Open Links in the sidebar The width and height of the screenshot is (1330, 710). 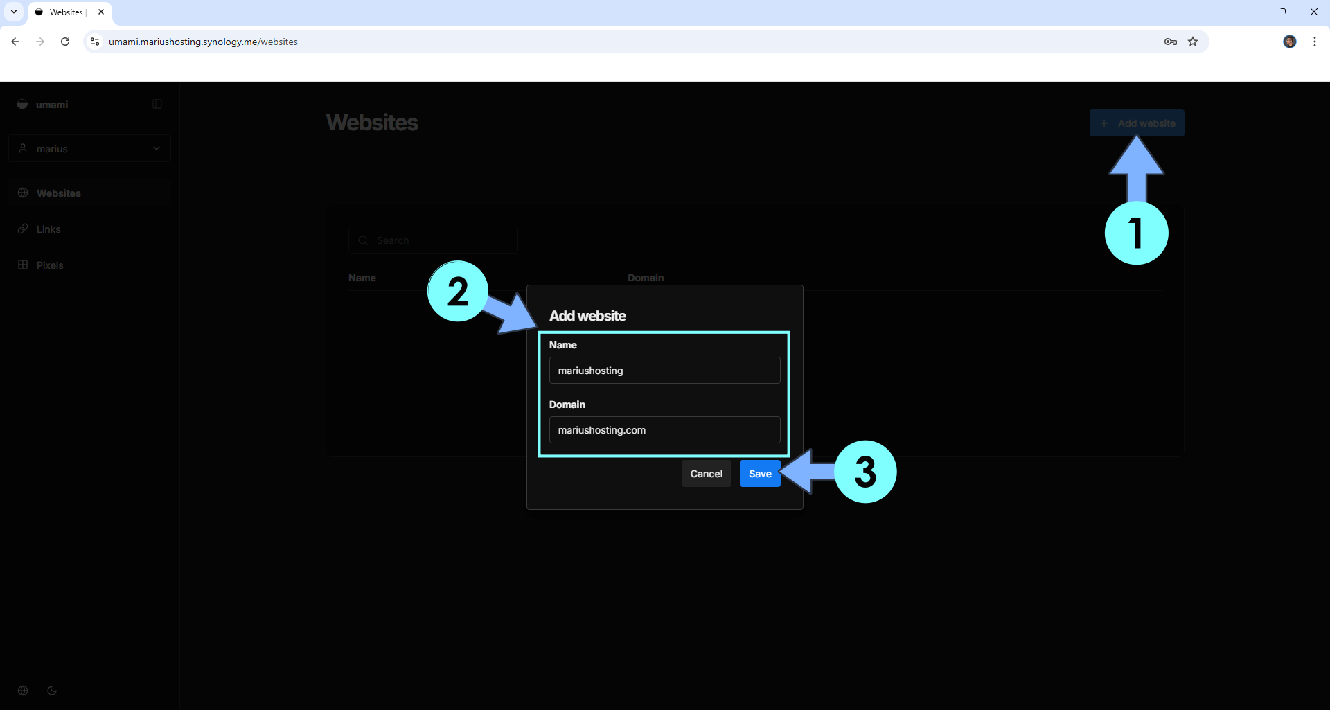pos(48,229)
